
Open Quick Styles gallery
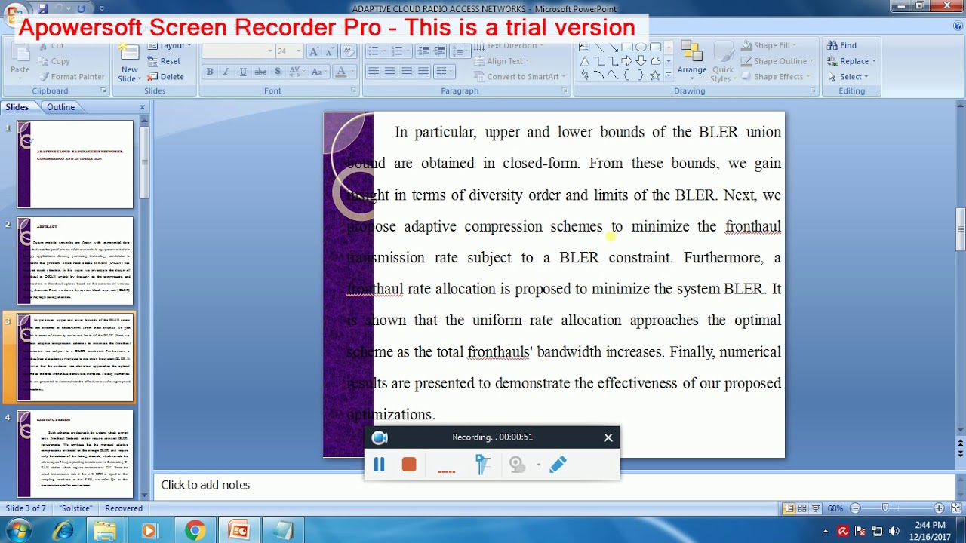point(722,62)
